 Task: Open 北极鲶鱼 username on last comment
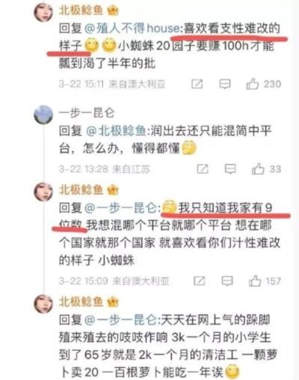(81, 301)
